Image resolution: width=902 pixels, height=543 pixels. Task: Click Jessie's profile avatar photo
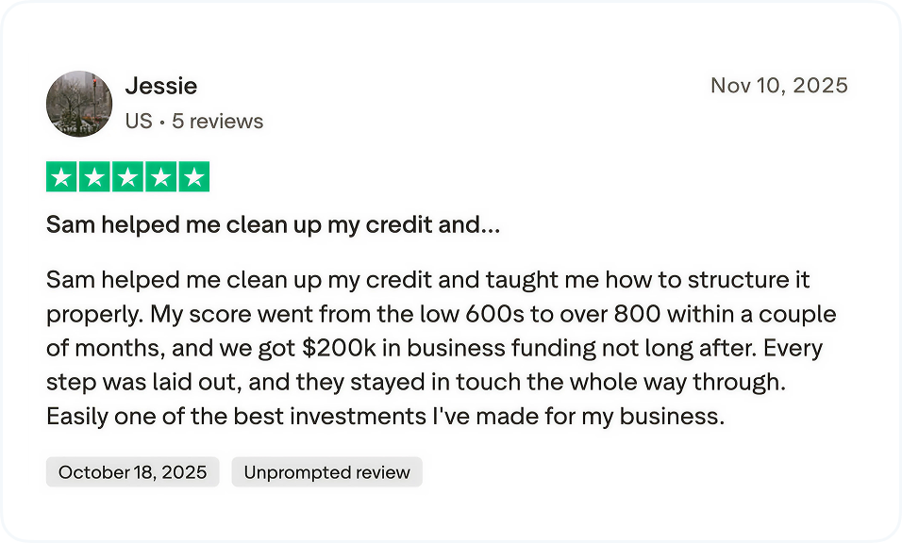click(79, 104)
